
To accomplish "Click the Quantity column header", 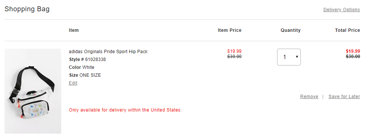I will [x=290, y=30].
